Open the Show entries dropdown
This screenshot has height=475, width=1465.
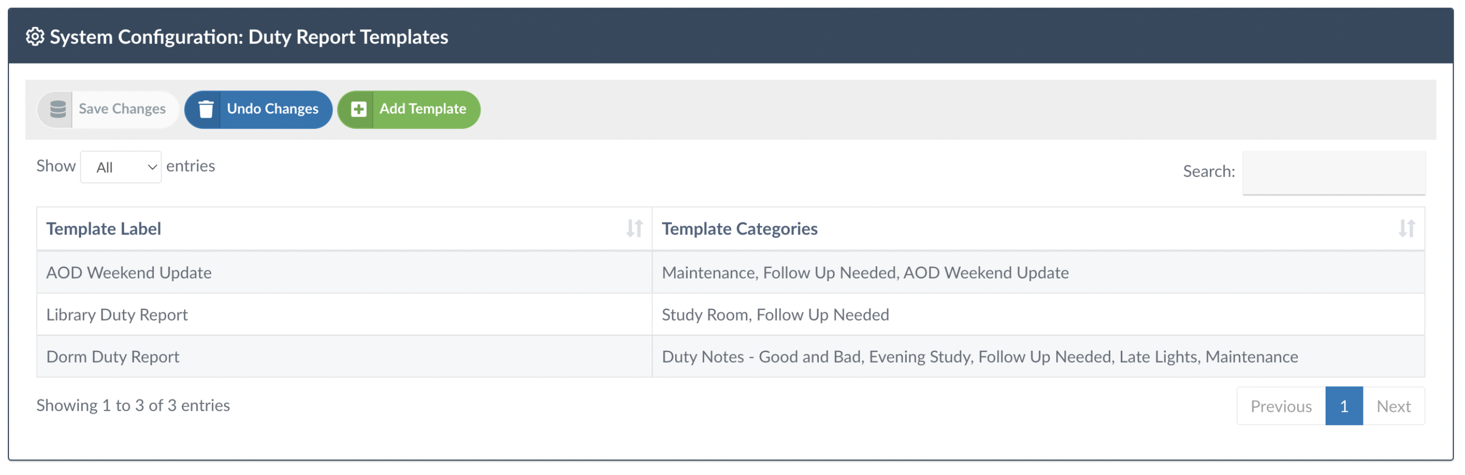tap(121, 167)
